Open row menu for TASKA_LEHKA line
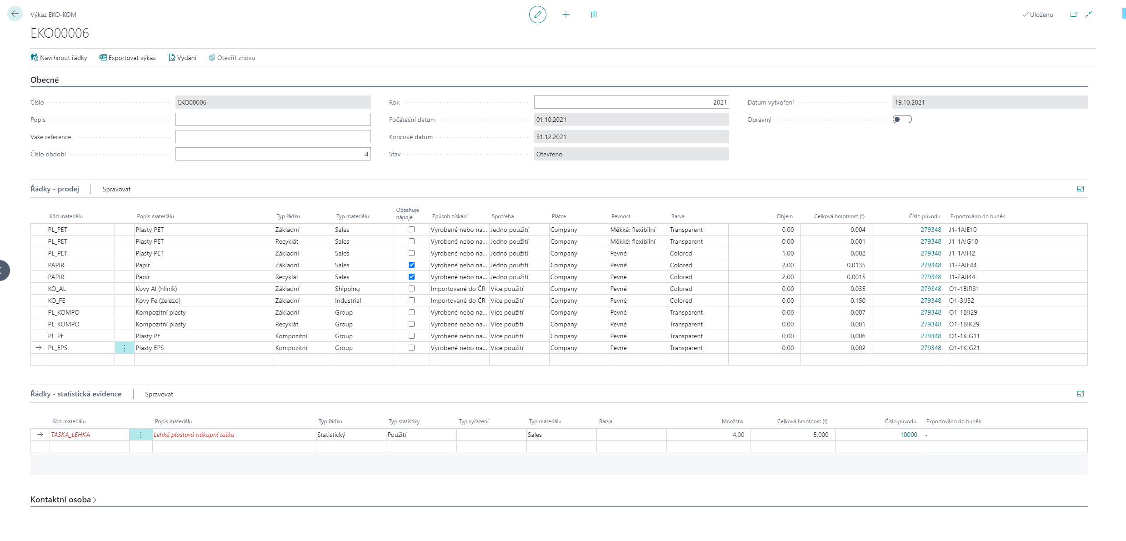The width and height of the screenshot is (1126, 541). click(x=141, y=435)
